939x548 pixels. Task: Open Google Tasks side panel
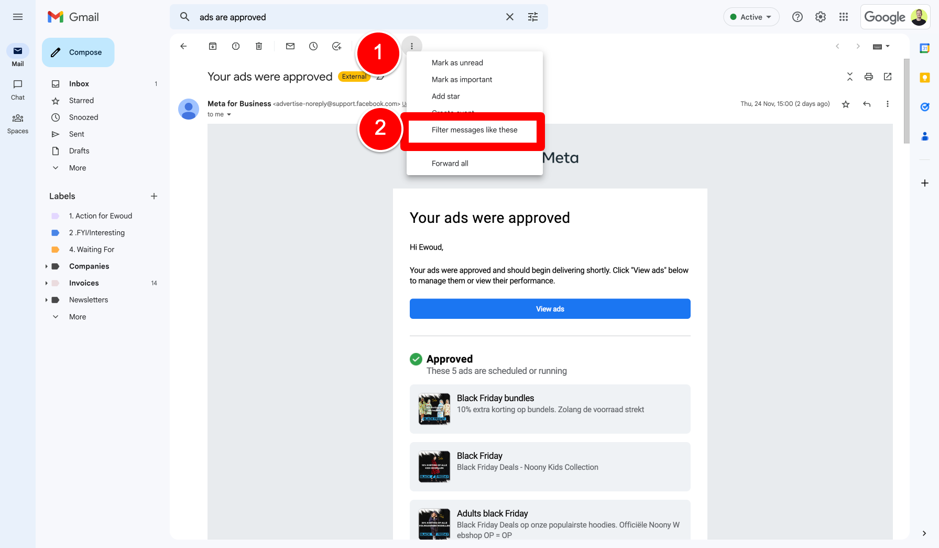coord(925,107)
